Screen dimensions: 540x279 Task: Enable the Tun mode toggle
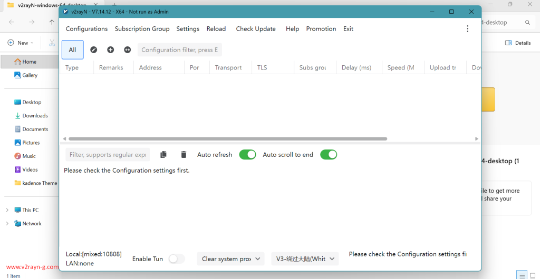(x=177, y=258)
